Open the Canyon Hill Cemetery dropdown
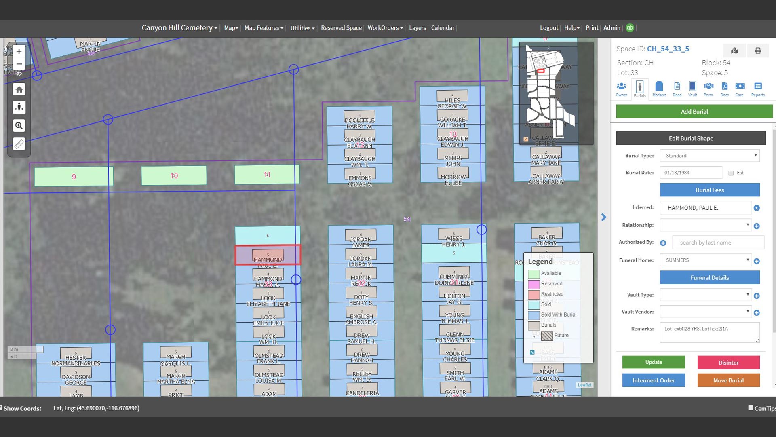Image resolution: width=776 pixels, height=437 pixels. (179, 27)
